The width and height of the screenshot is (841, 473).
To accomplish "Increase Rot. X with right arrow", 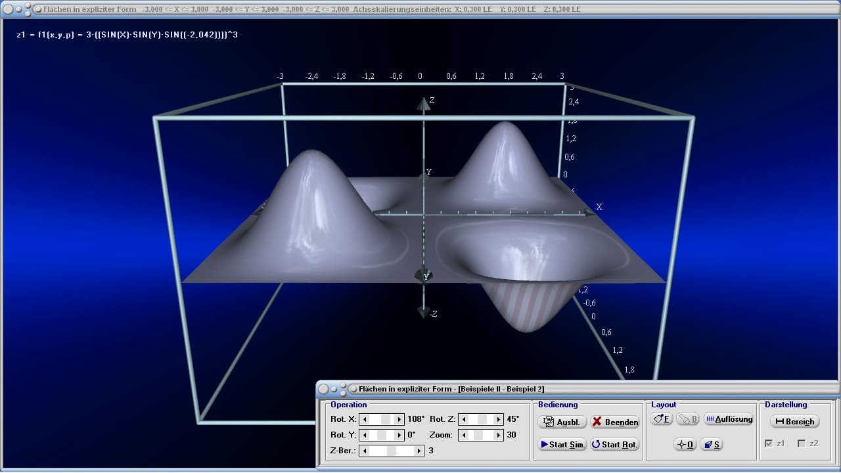I will point(399,419).
